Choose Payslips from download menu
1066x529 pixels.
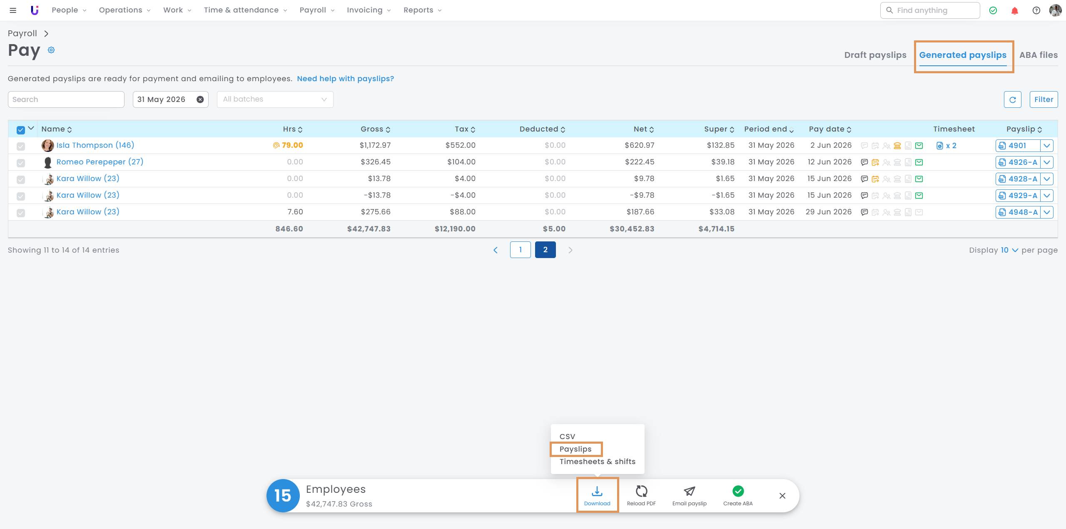tap(575, 449)
